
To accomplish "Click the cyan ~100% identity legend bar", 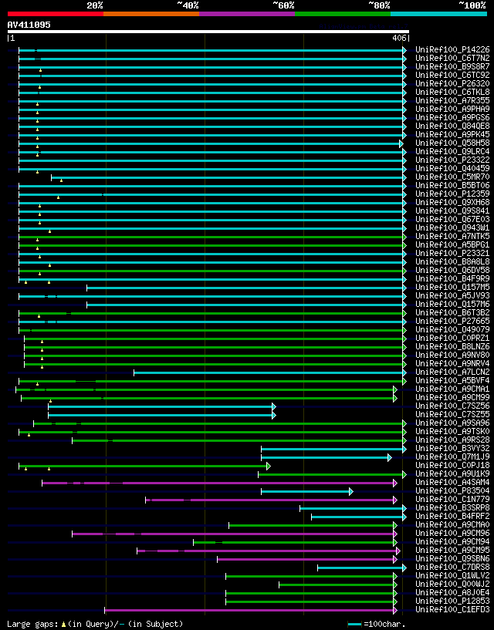I will [x=439, y=14].
